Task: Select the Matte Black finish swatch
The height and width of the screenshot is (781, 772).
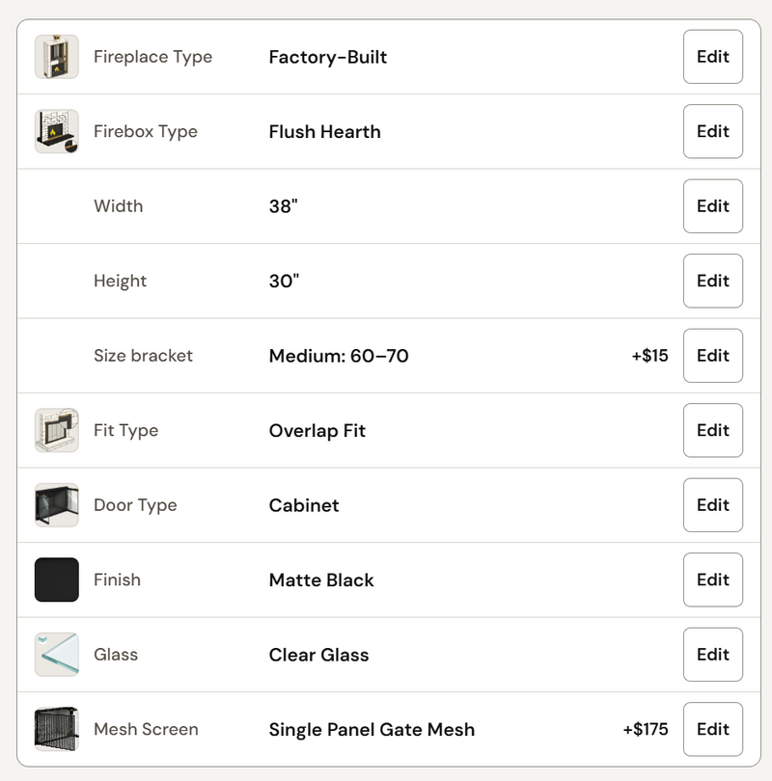Action: pos(56,579)
